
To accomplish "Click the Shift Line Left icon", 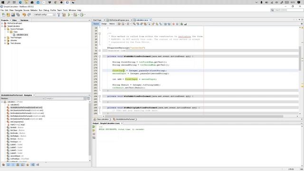I will coord(165,24).
